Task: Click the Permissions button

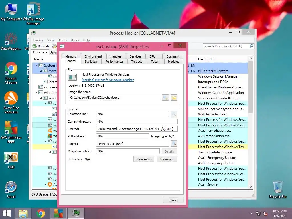Action: tap(144, 159)
